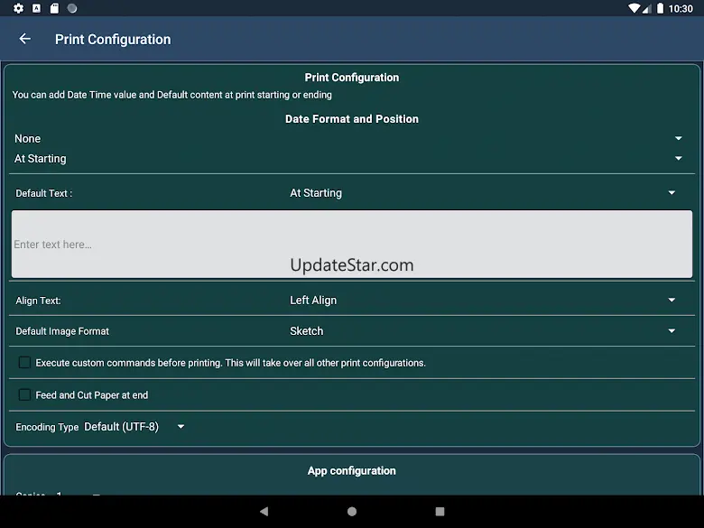Screen dimensions: 704x528
Task: Click the Align Text label
Action: click(38, 301)
